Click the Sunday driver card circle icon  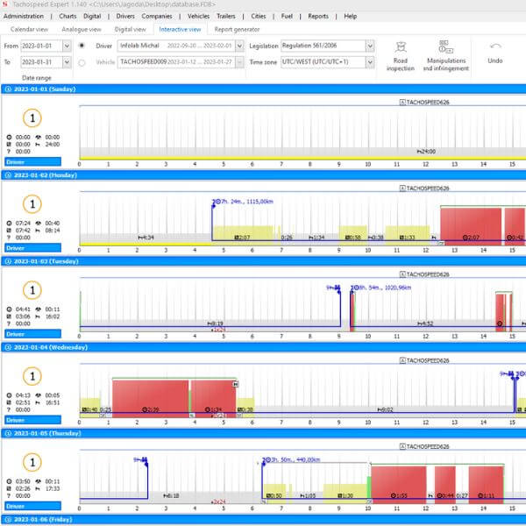32,119
